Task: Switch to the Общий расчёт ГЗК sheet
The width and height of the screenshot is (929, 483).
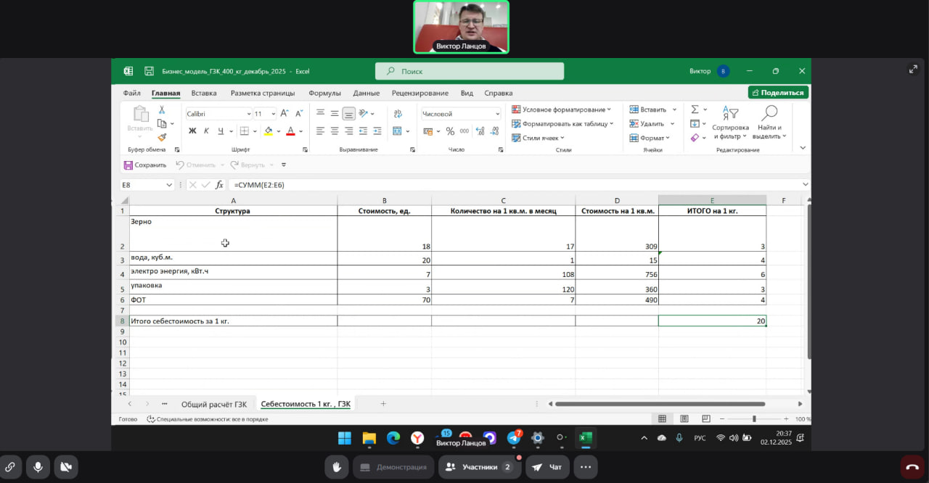Action: (213, 404)
